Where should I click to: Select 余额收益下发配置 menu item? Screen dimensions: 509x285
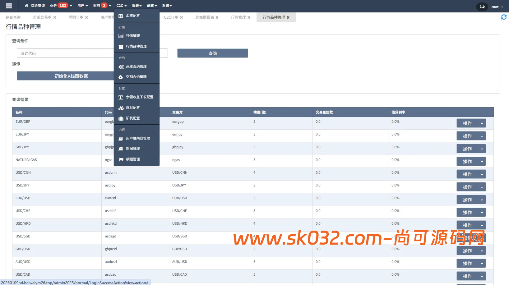(139, 97)
